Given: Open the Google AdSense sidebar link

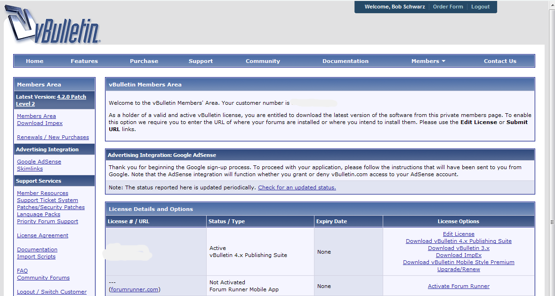Looking at the screenshot, I should tap(39, 162).
